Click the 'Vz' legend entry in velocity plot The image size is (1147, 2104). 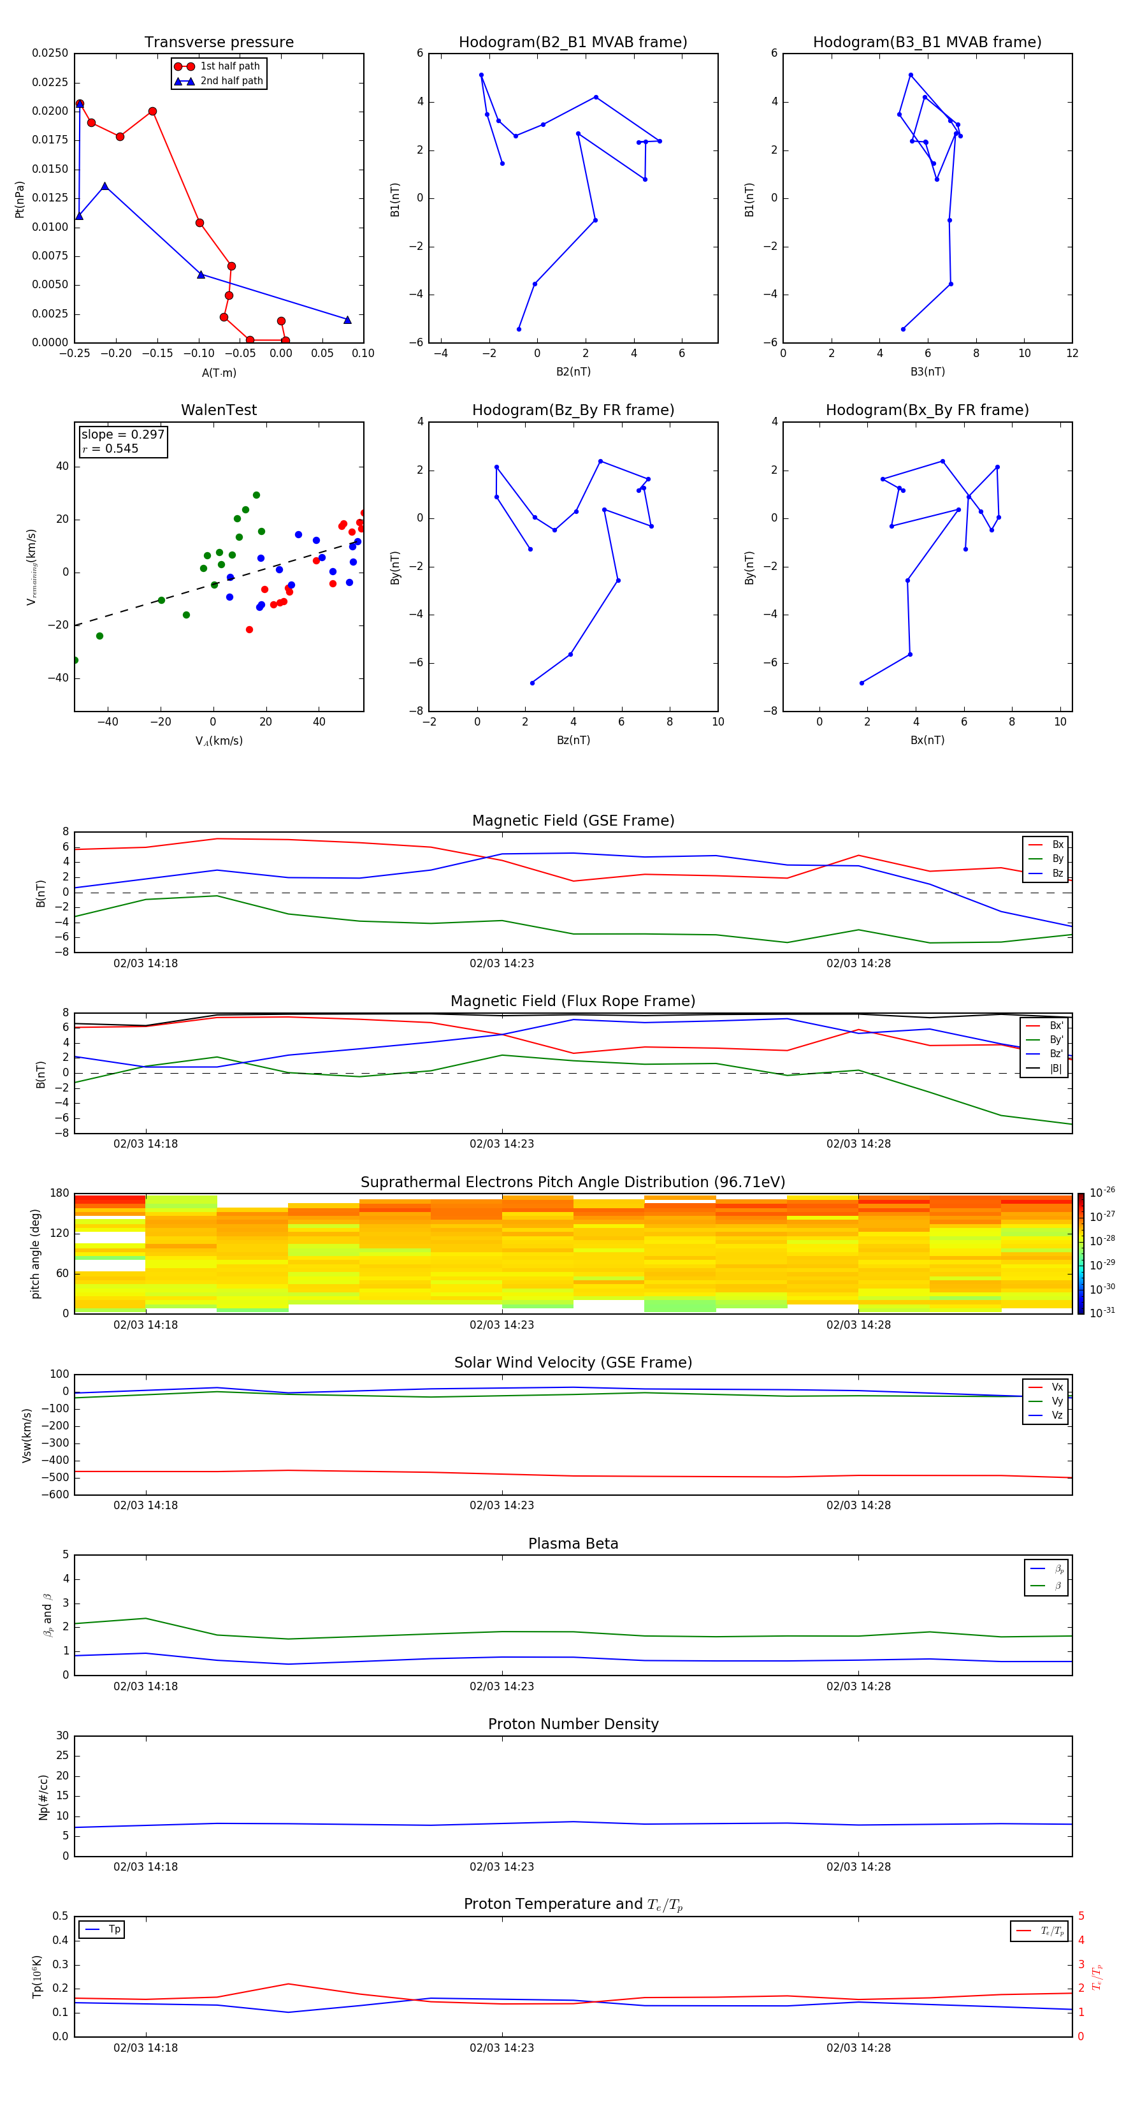(x=1046, y=1415)
